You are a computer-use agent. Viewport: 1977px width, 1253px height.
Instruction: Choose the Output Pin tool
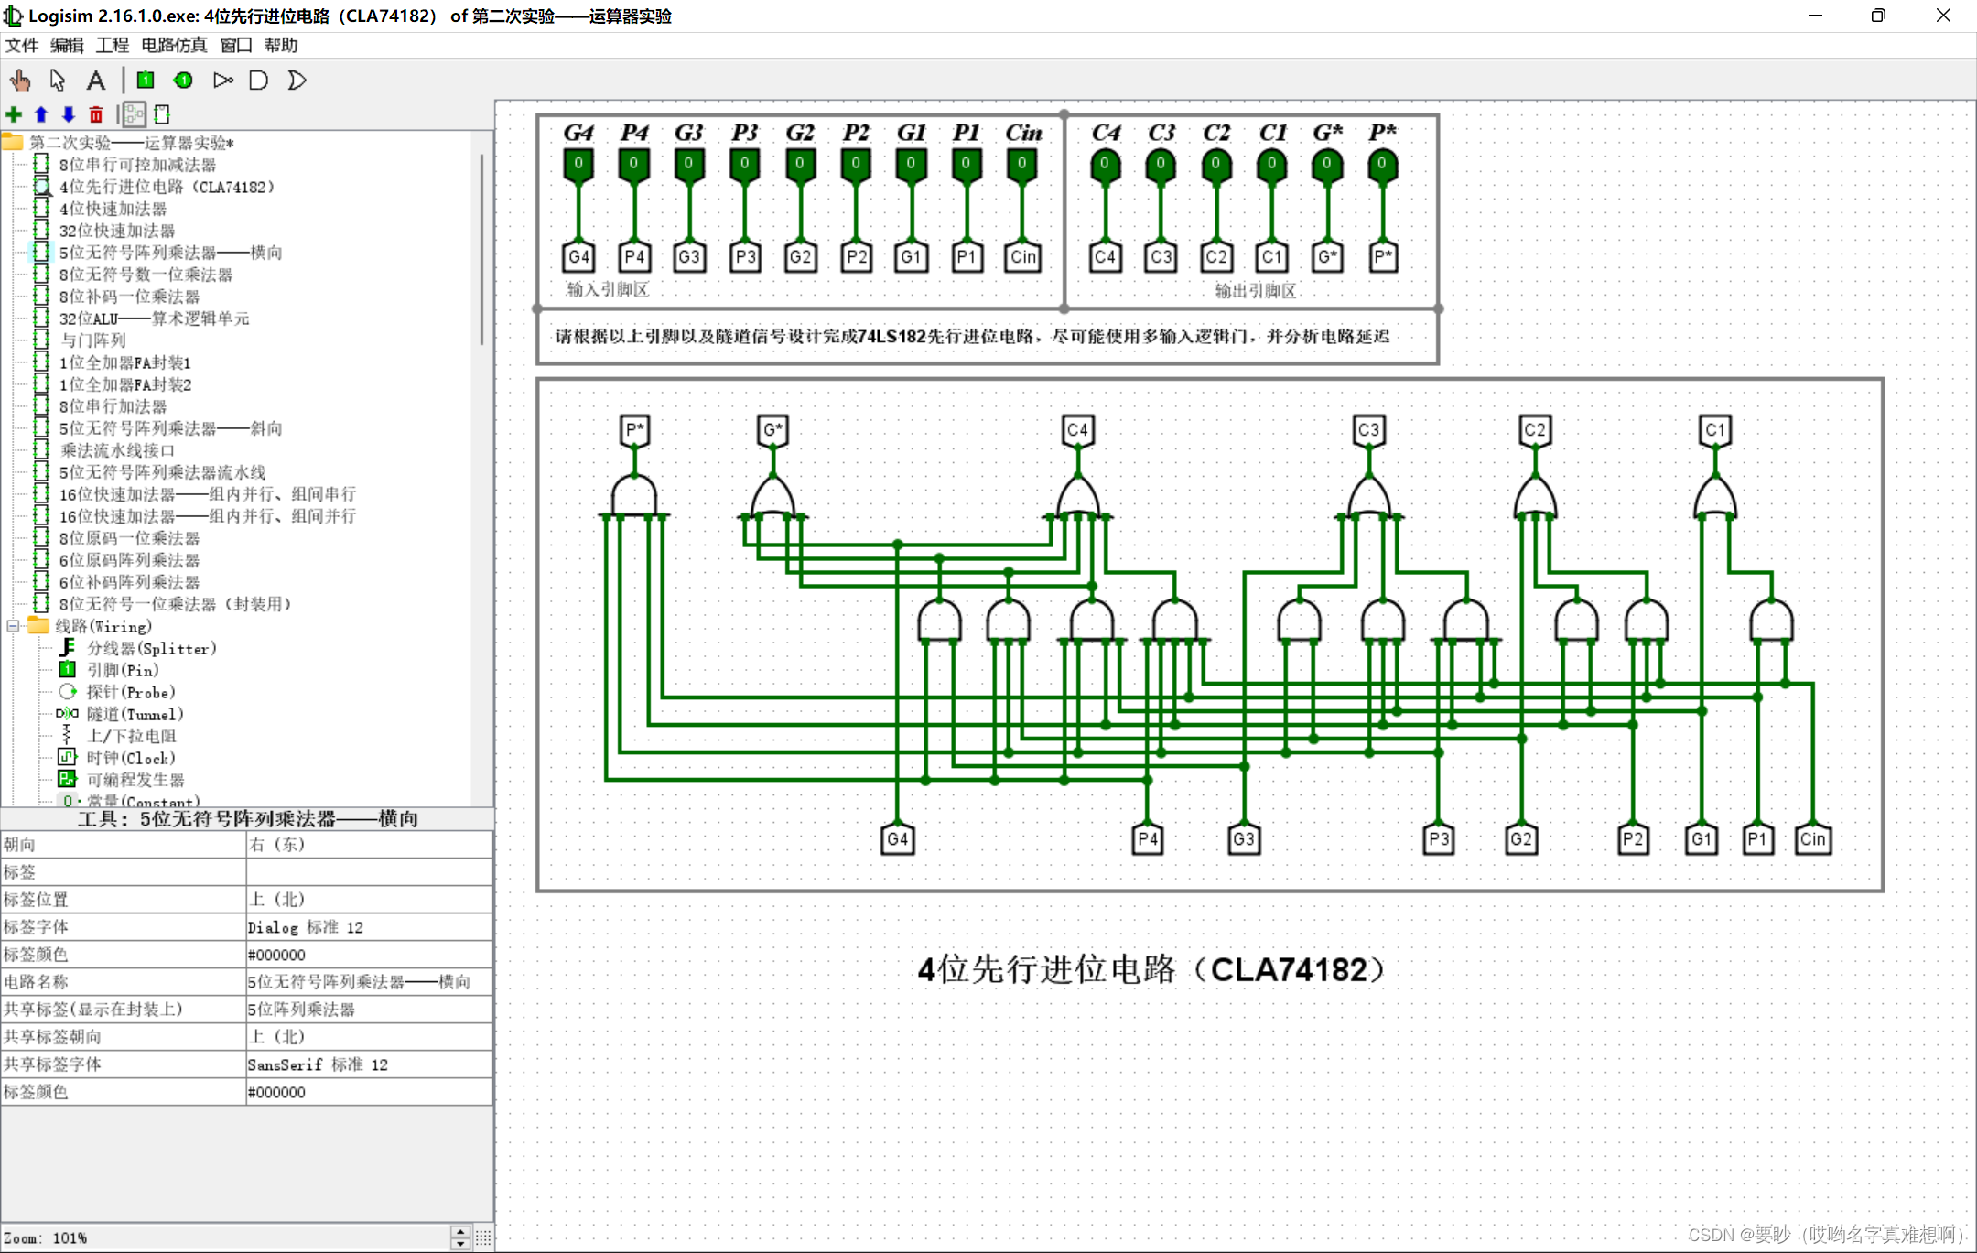pos(183,81)
